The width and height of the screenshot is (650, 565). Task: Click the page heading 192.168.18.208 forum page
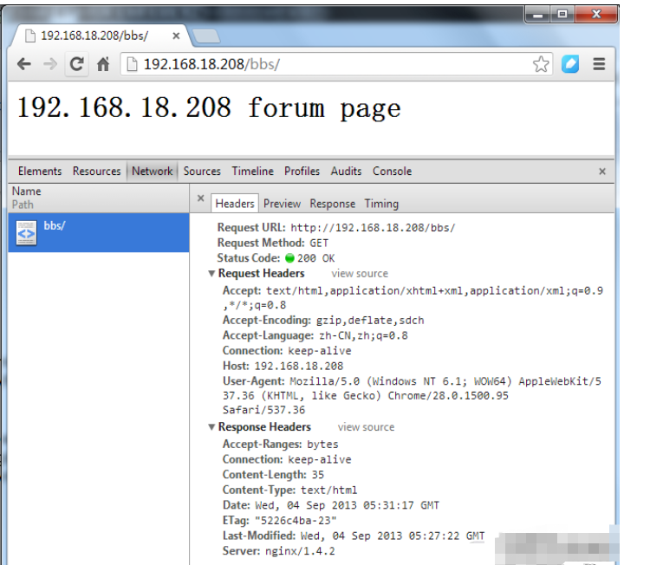(x=209, y=107)
